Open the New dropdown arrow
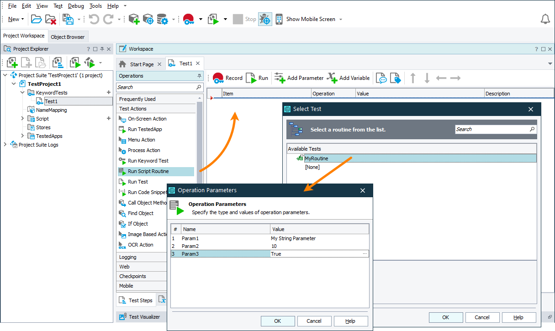This screenshot has height=331, width=555. click(23, 19)
